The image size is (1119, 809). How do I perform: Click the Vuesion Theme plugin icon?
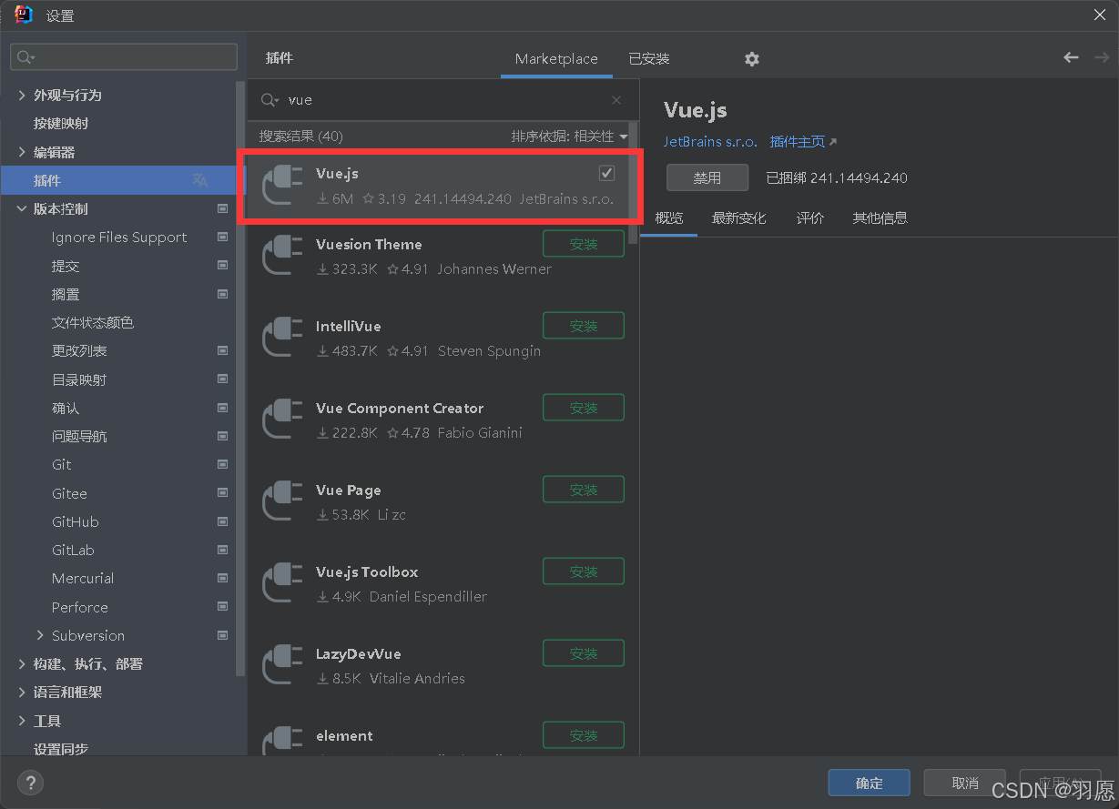point(282,256)
